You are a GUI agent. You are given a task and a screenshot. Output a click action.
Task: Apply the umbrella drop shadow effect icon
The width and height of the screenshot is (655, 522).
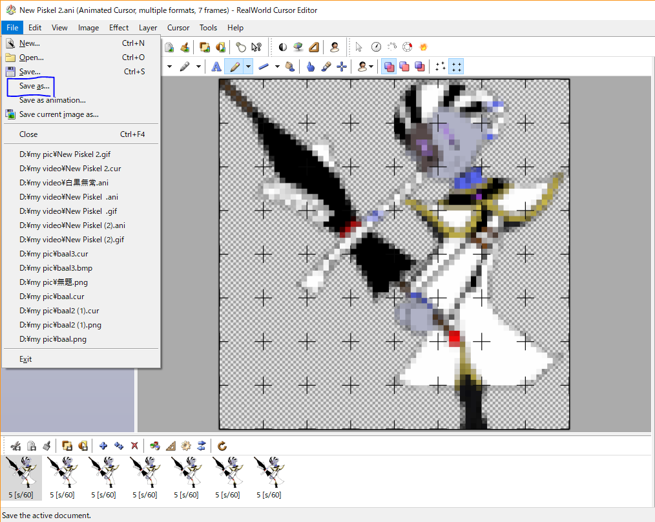[298, 47]
